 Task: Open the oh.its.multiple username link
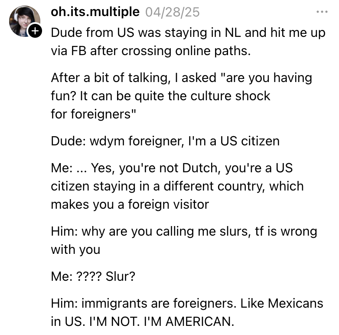pos(95,12)
